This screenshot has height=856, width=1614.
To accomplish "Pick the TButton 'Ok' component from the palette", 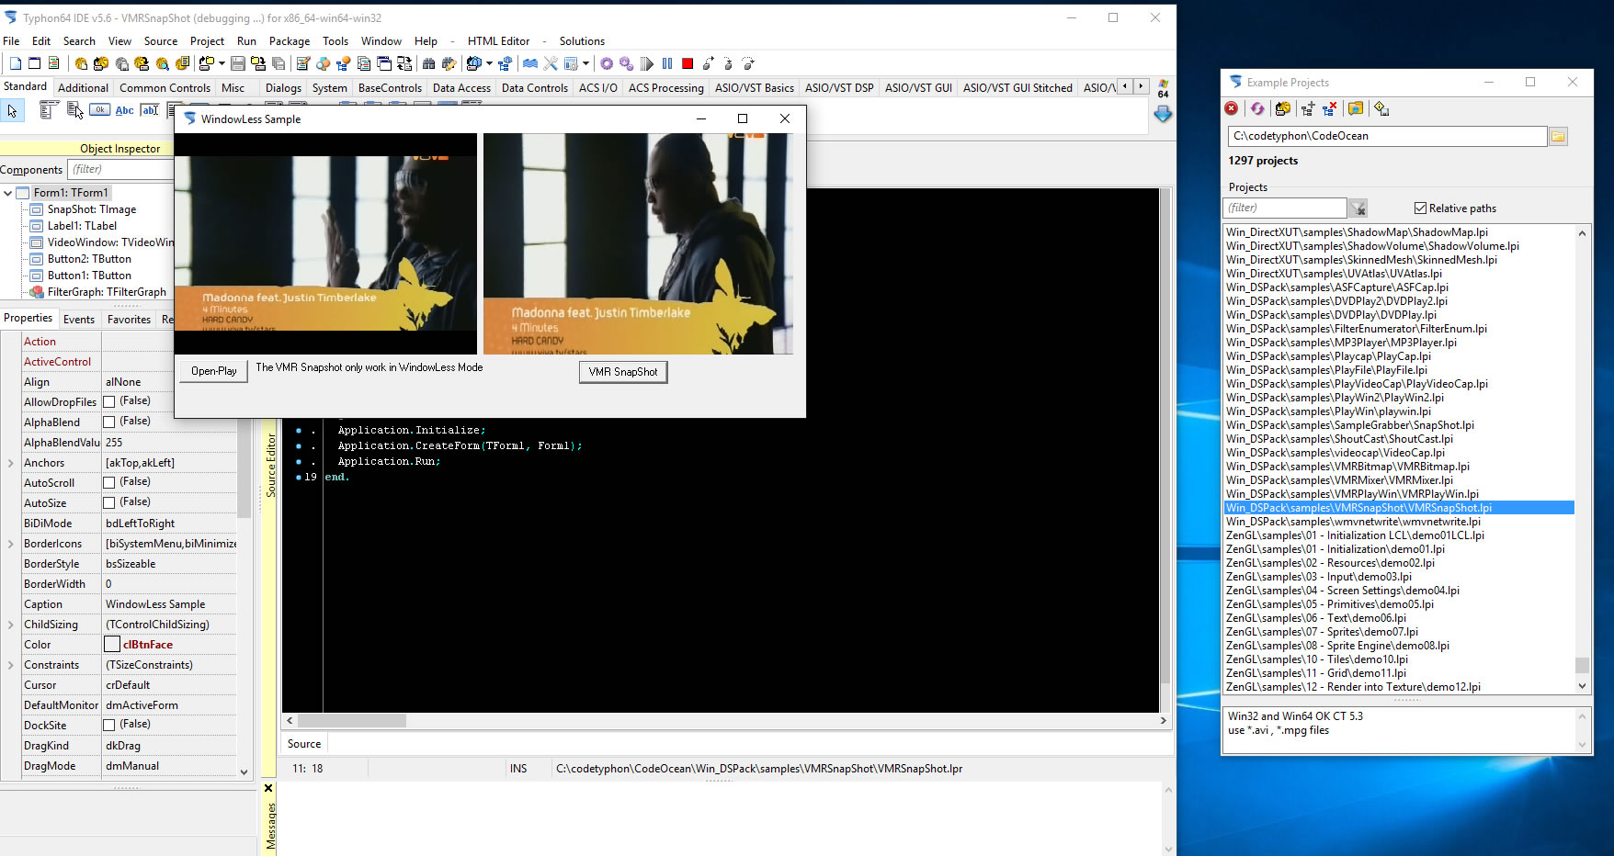I will [x=99, y=109].
